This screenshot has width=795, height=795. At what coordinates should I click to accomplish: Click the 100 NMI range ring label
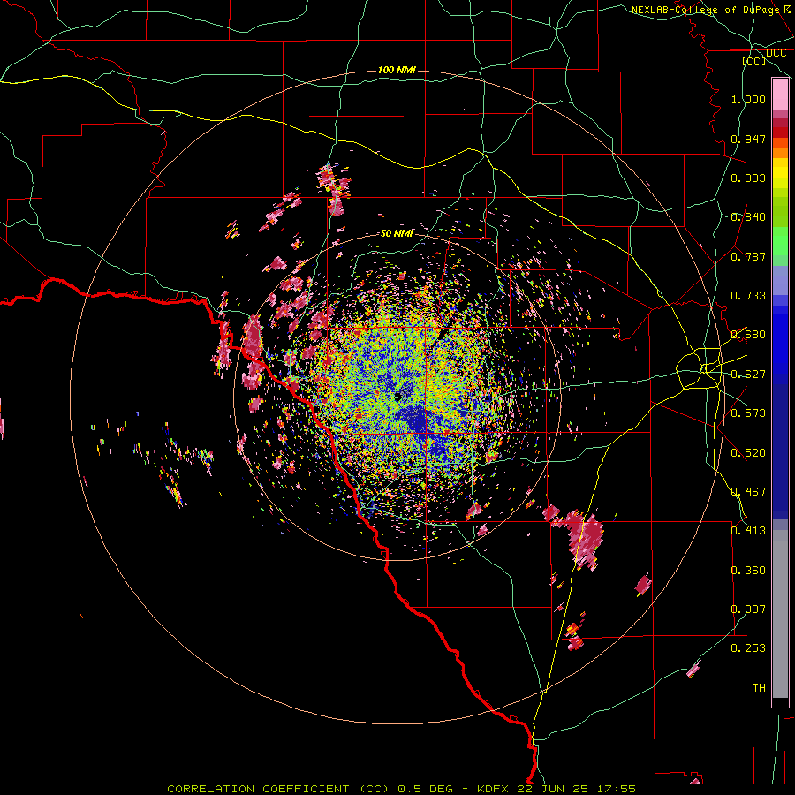(397, 70)
